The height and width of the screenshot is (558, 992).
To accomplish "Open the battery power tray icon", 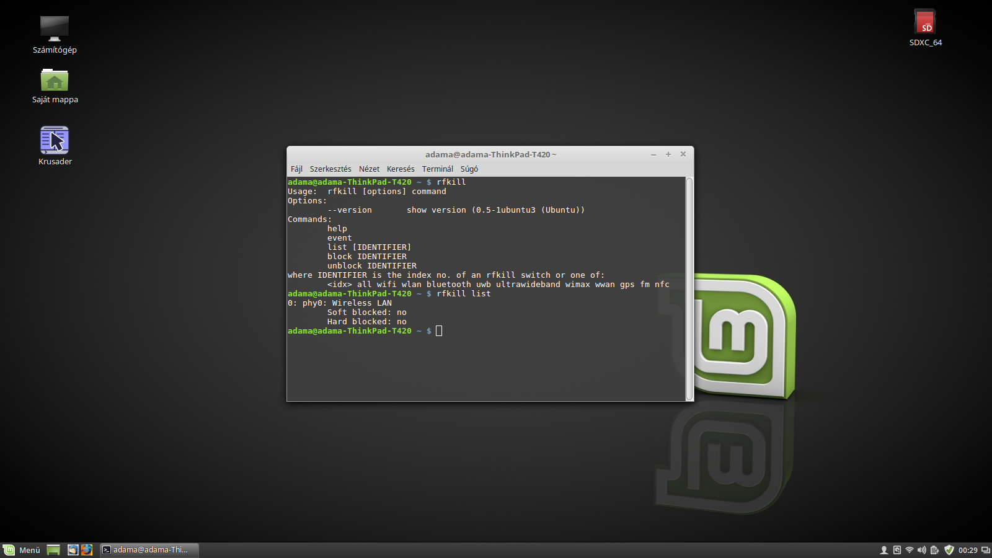I will [935, 550].
